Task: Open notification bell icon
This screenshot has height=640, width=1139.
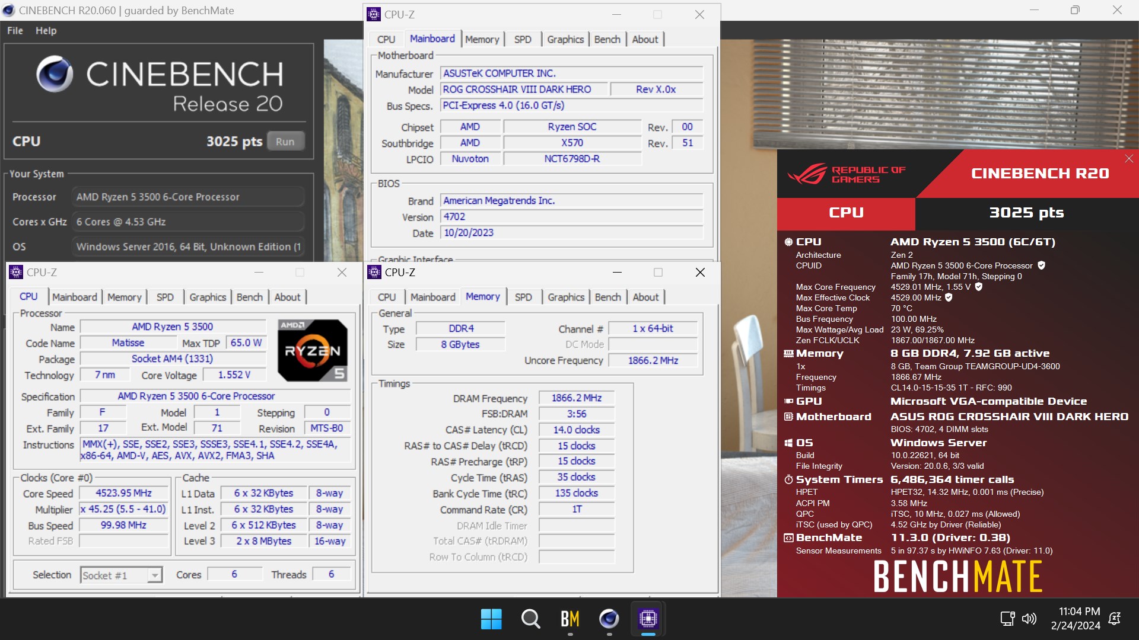Action: tap(1115, 619)
